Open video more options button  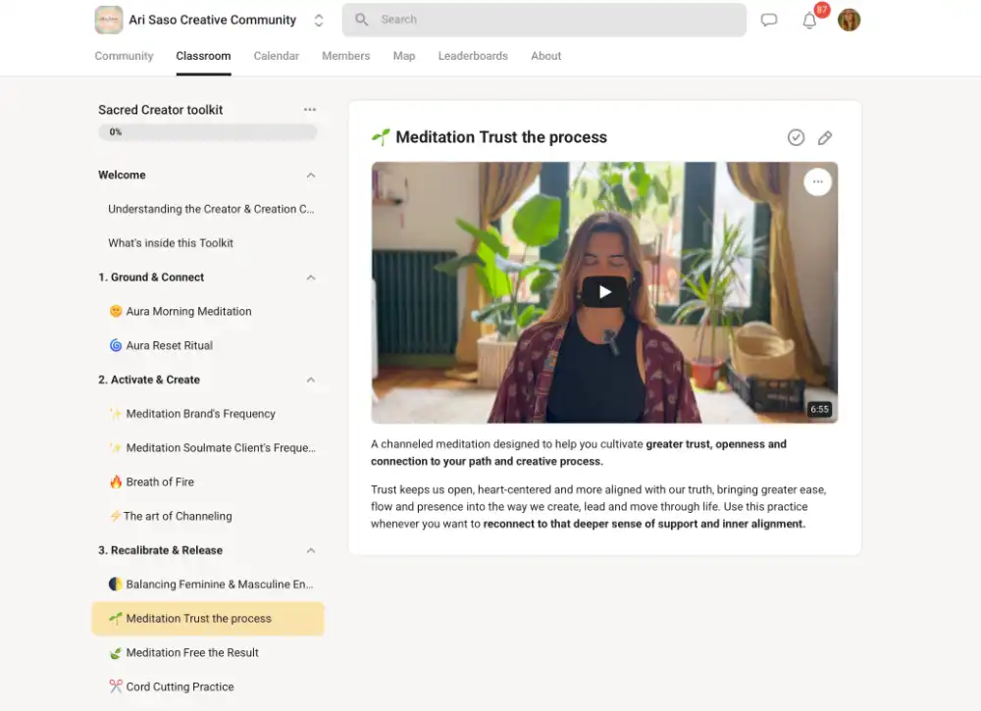[818, 182]
